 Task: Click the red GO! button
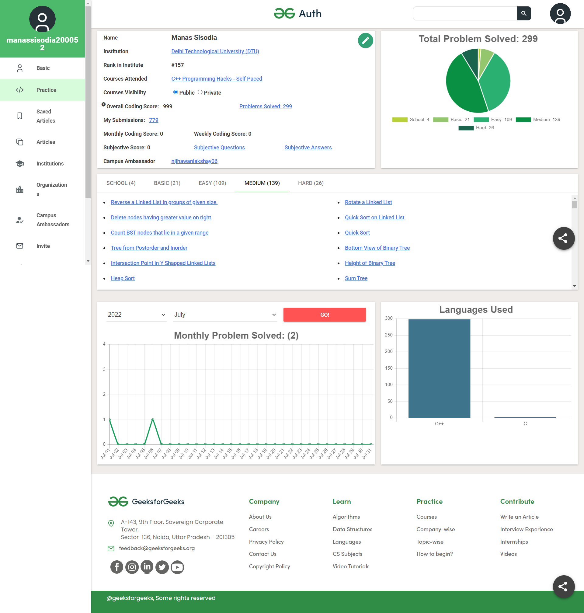click(x=324, y=315)
